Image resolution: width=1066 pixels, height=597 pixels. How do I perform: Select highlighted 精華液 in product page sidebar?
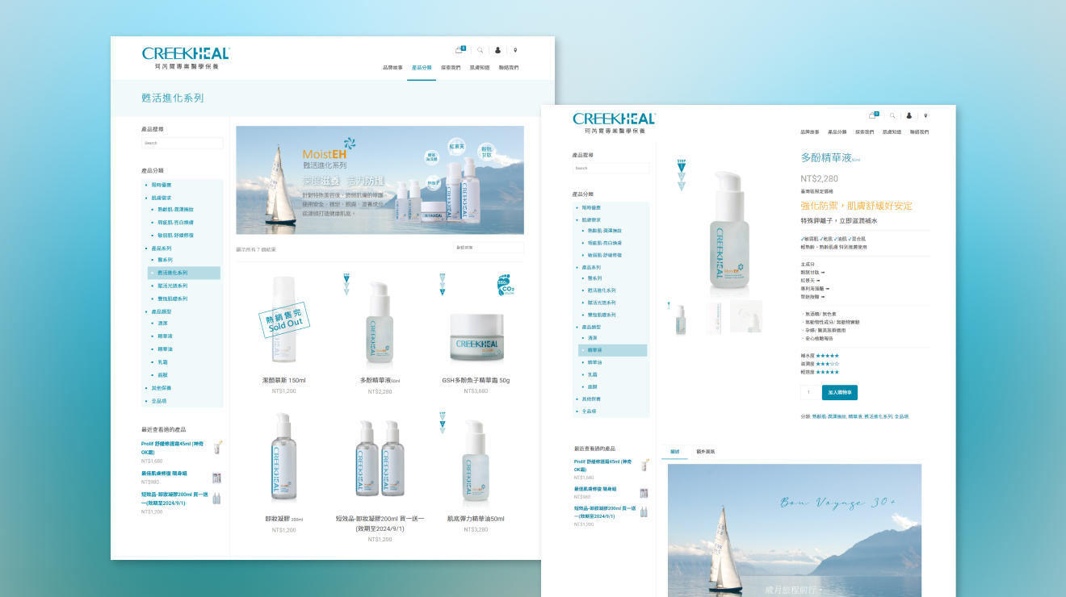pos(612,350)
